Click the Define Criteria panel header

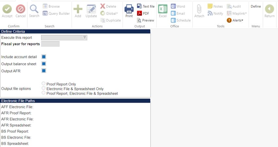tap(75, 31)
